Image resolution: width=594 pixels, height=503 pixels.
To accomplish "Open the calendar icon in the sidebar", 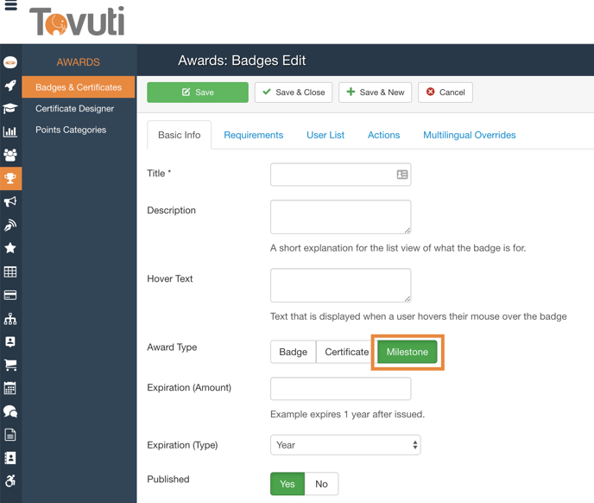I will [x=10, y=389].
